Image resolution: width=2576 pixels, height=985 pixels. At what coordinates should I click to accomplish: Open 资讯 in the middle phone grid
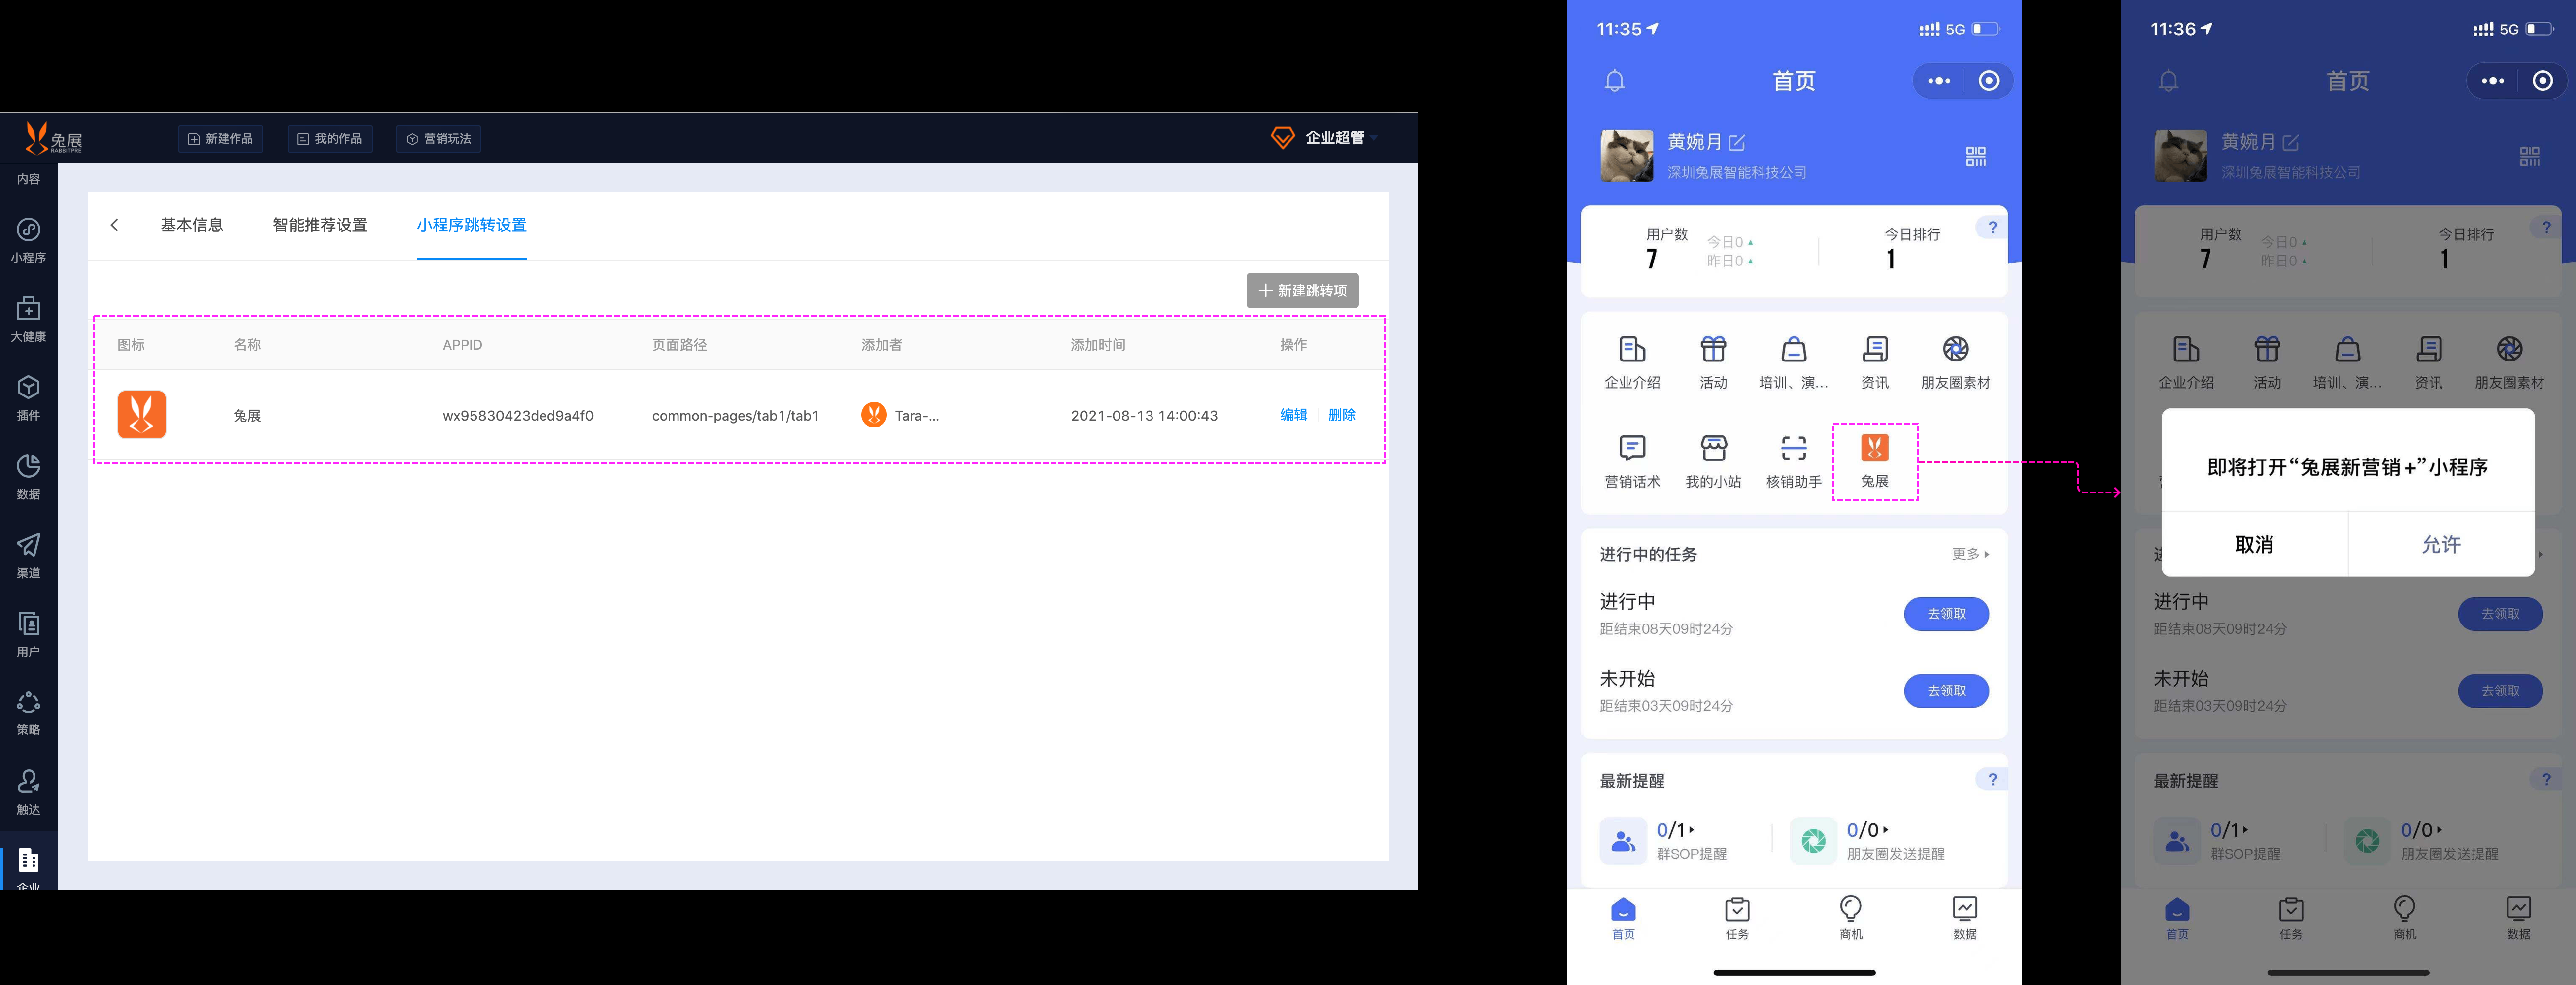(x=1874, y=362)
